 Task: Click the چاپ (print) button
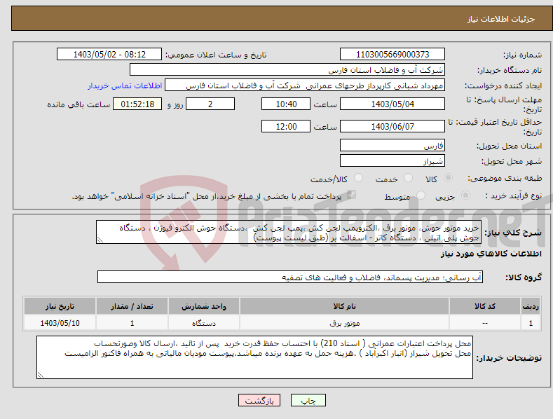click(308, 400)
